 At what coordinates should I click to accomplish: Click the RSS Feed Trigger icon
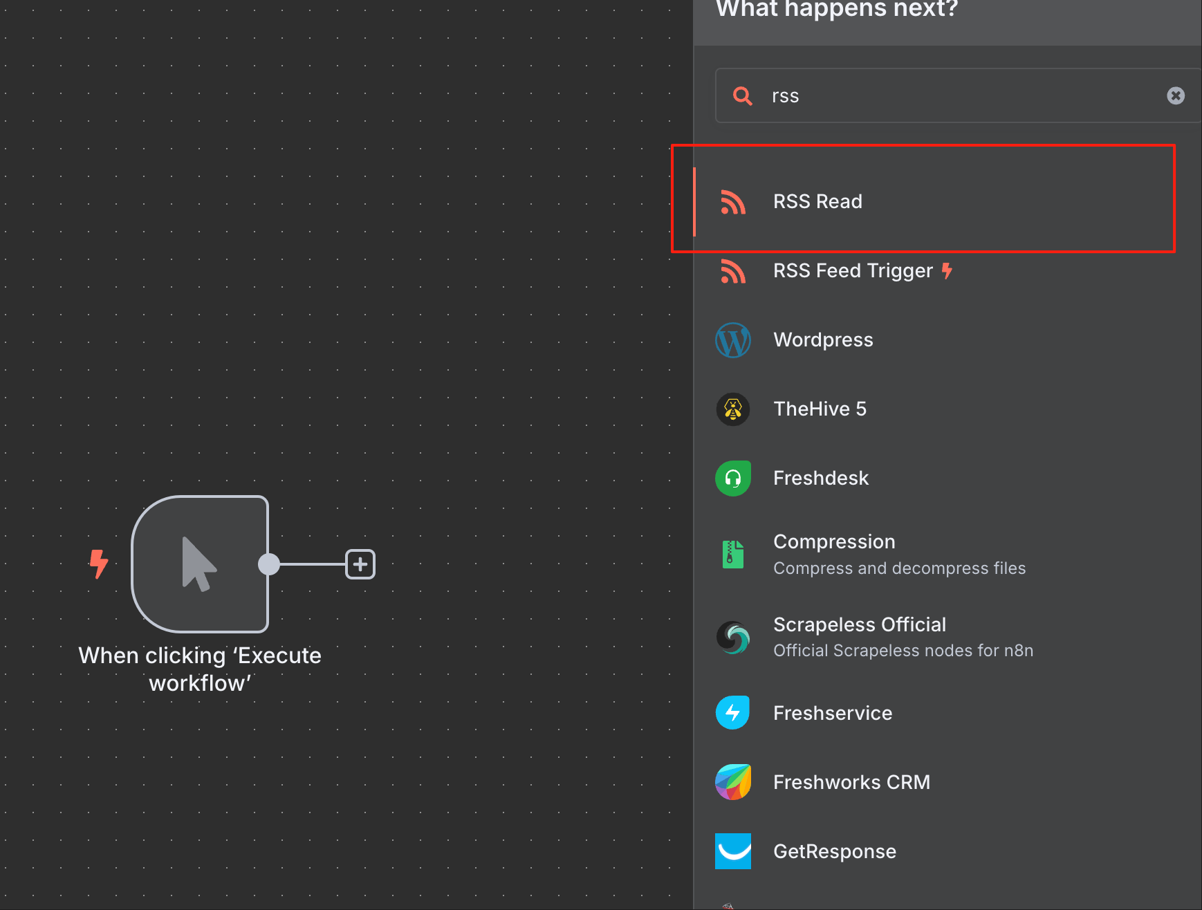coord(733,271)
